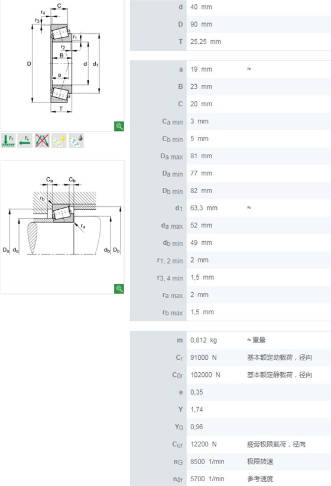Click magnifier icon on bearing dimension drawing

click(119, 126)
